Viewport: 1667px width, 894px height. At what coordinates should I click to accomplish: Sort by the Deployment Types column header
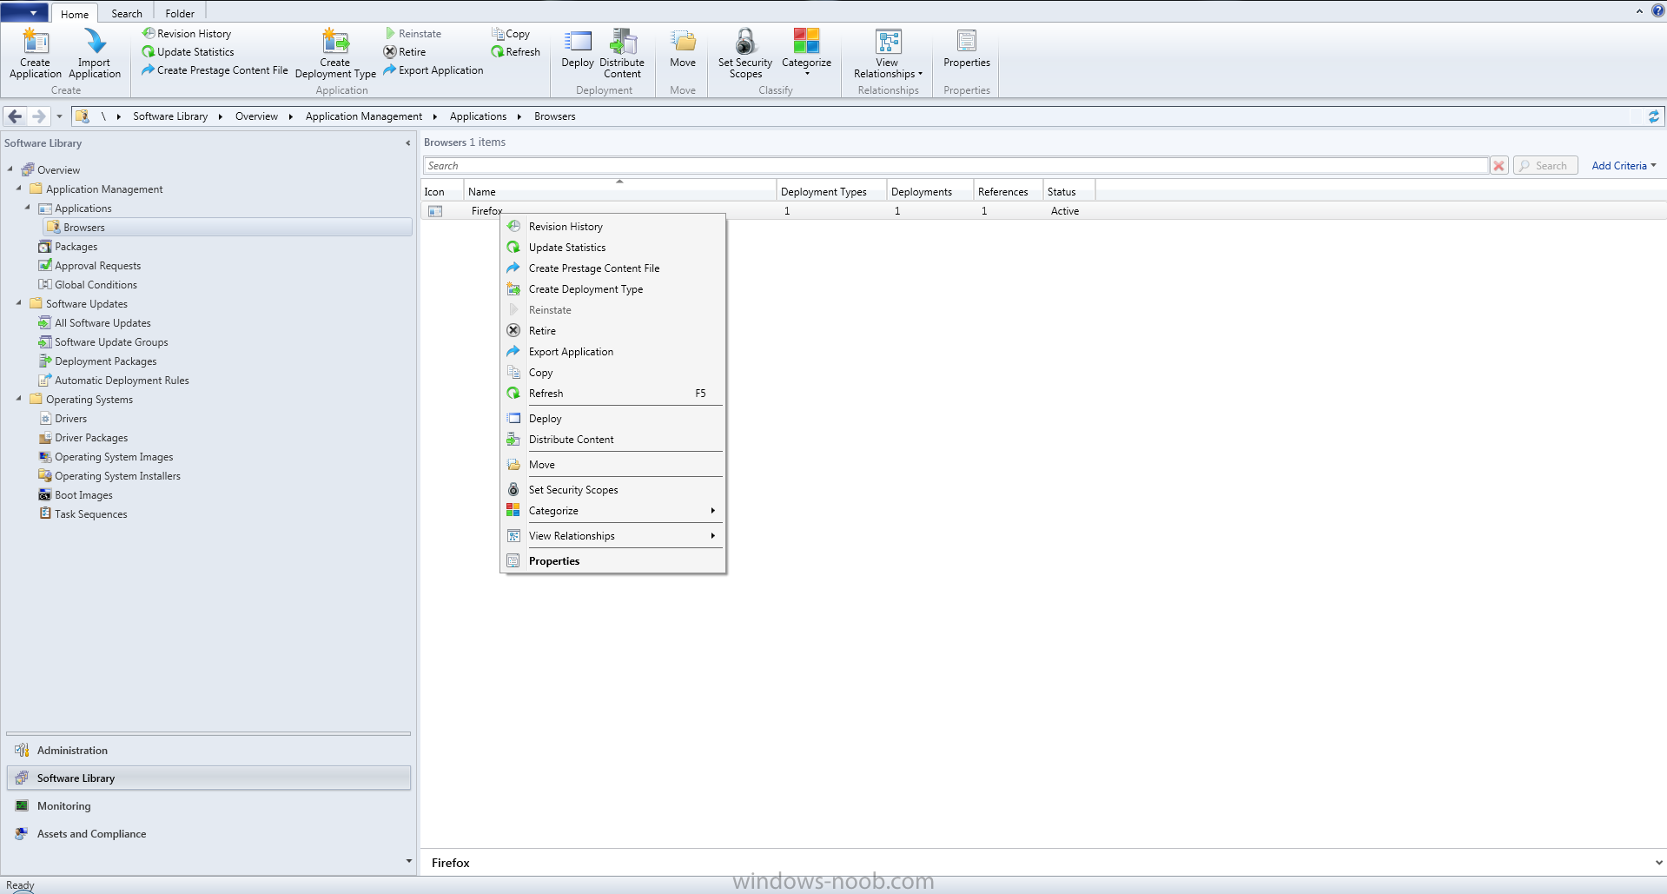coord(831,191)
